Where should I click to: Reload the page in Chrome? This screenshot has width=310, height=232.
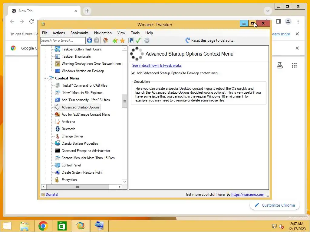click(x=31, y=21)
